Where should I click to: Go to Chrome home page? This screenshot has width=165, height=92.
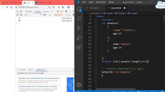(11, 7)
